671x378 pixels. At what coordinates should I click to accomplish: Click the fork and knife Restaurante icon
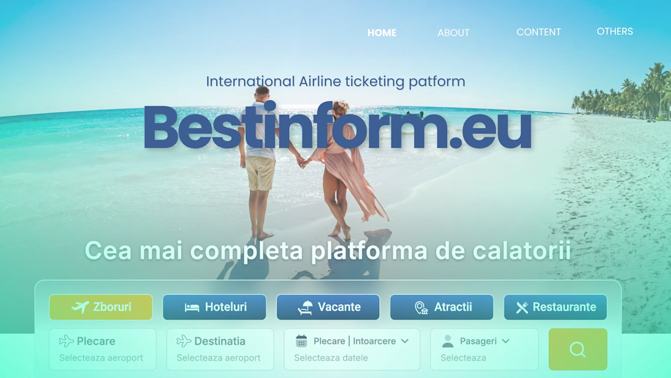[522, 307]
